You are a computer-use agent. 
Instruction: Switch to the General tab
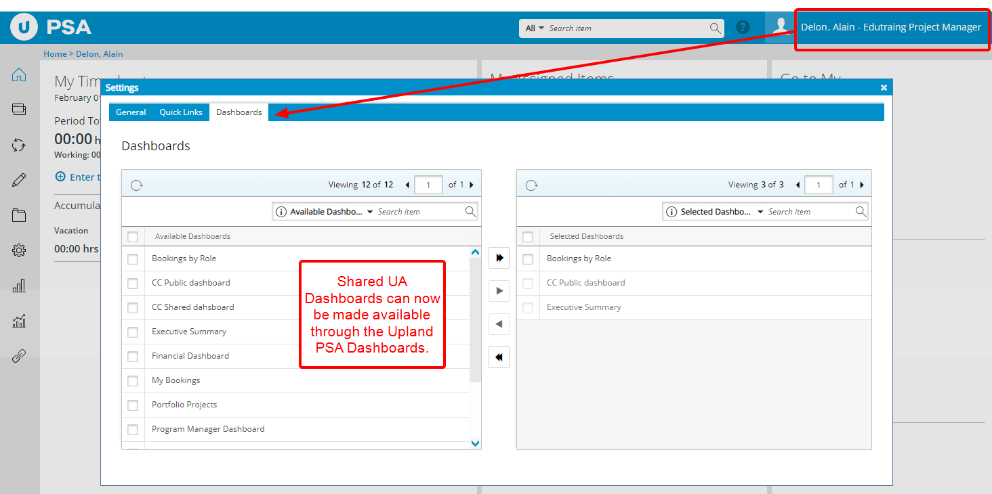[x=131, y=112]
